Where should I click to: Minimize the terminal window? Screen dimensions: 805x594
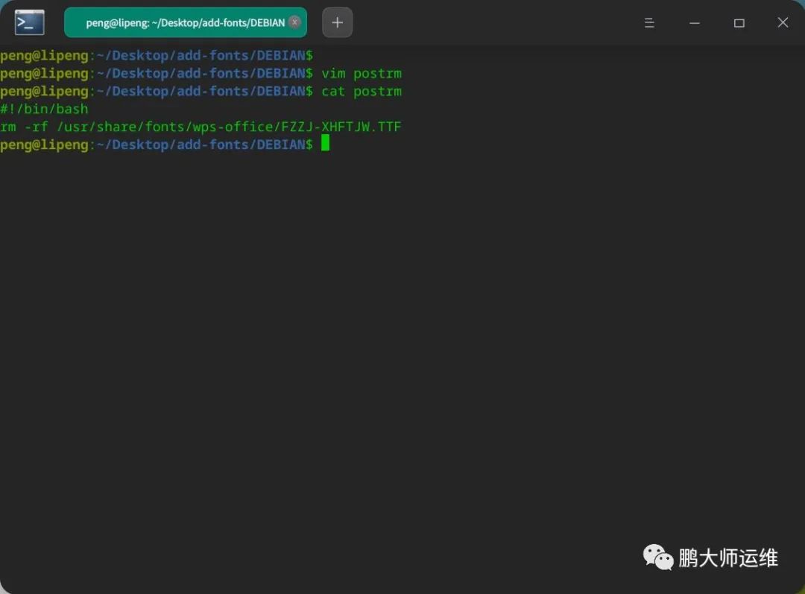click(x=695, y=23)
